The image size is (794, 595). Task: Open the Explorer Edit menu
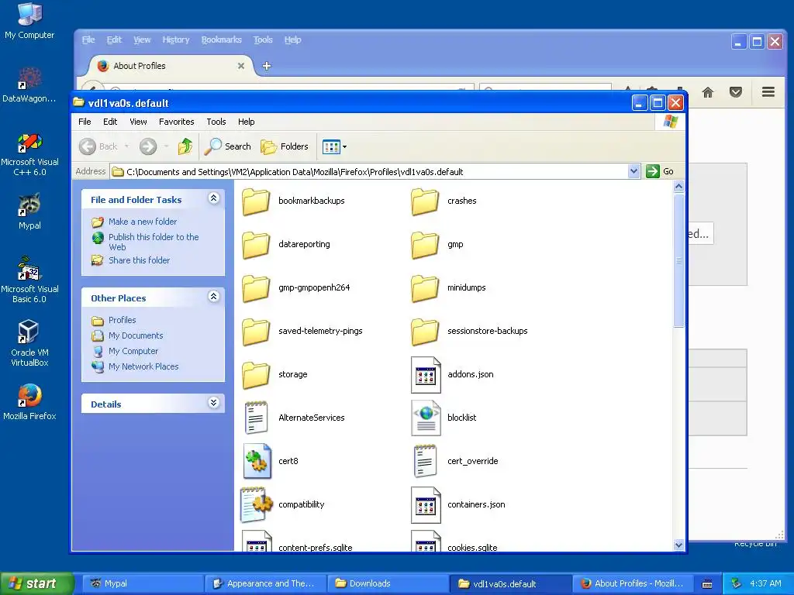click(x=110, y=122)
